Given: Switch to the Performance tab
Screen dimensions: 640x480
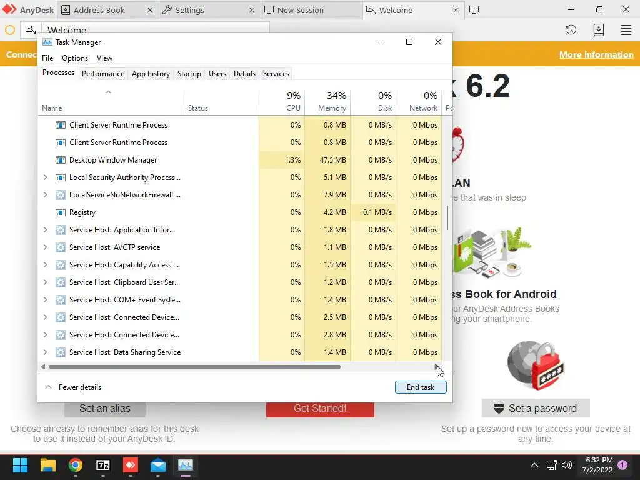Looking at the screenshot, I should pos(103,74).
